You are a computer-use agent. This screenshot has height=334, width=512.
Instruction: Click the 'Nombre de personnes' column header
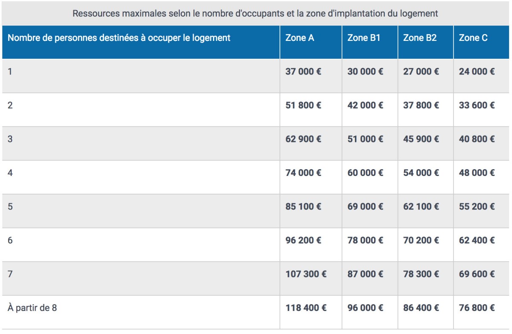click(x=119, y=38)
